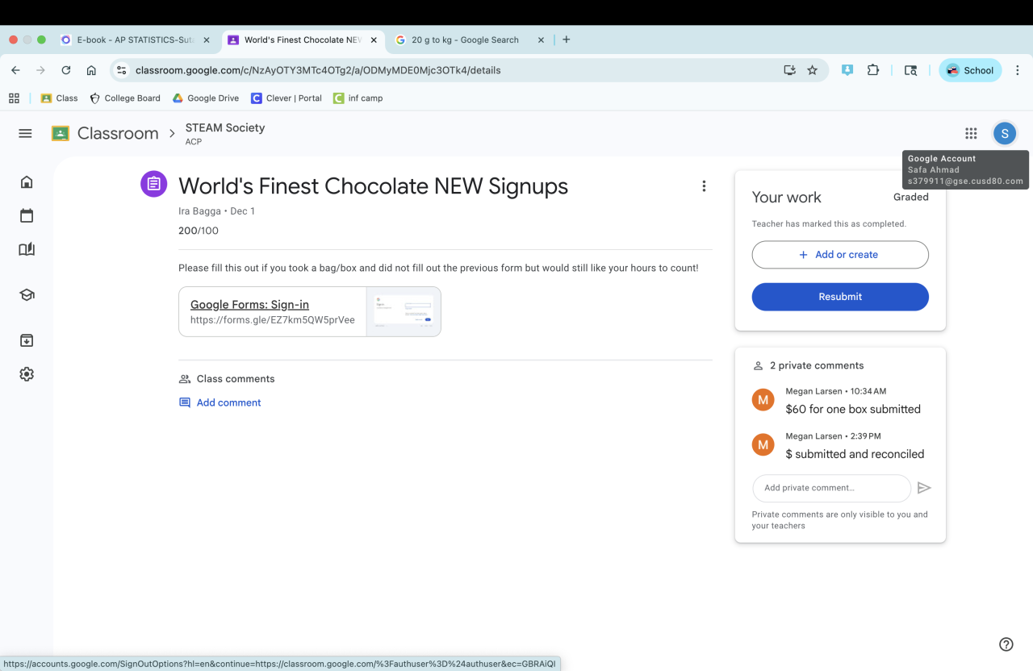Click the Add comment link
Screen dimensions: 1033x671
click(x=228, y=402)
